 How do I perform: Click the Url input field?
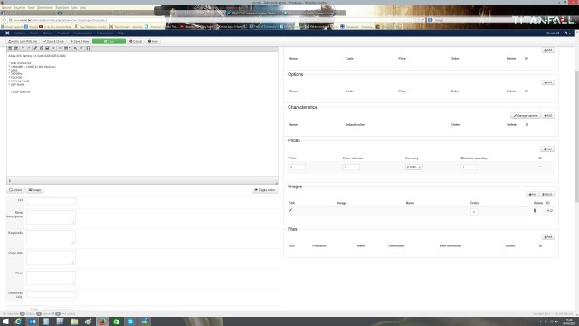click(52, 201)
